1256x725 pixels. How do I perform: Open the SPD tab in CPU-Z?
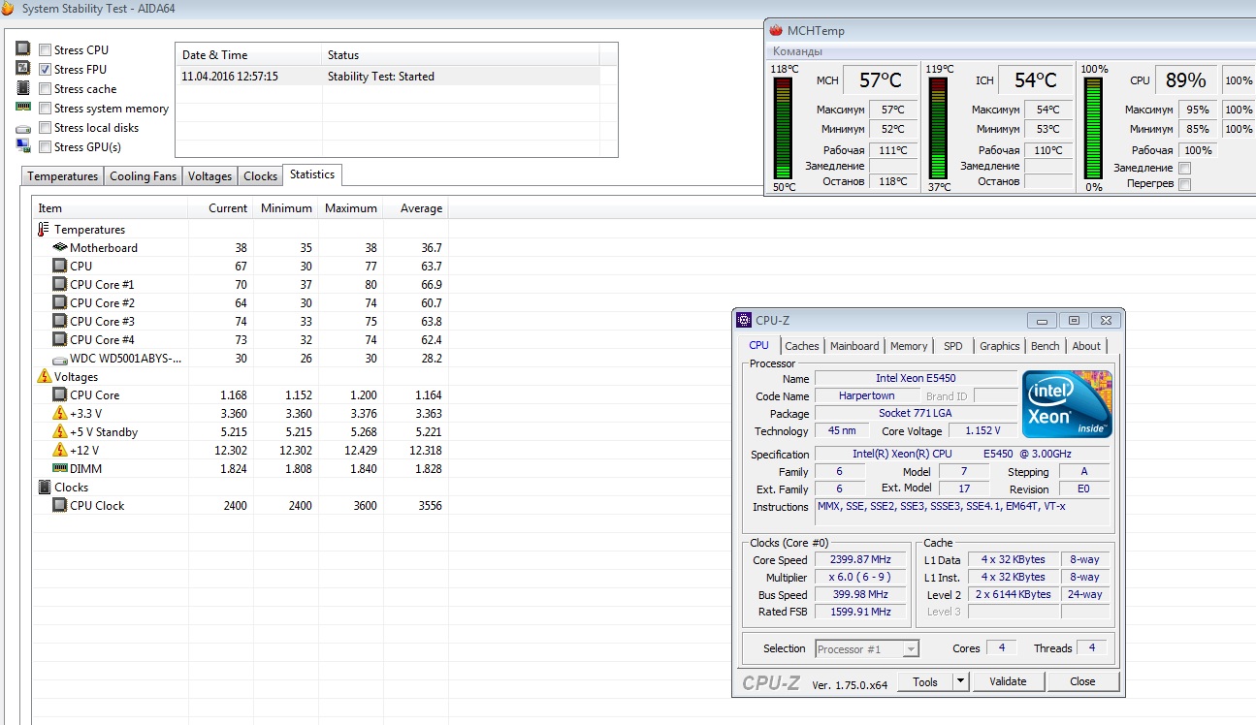click(953, 346)
